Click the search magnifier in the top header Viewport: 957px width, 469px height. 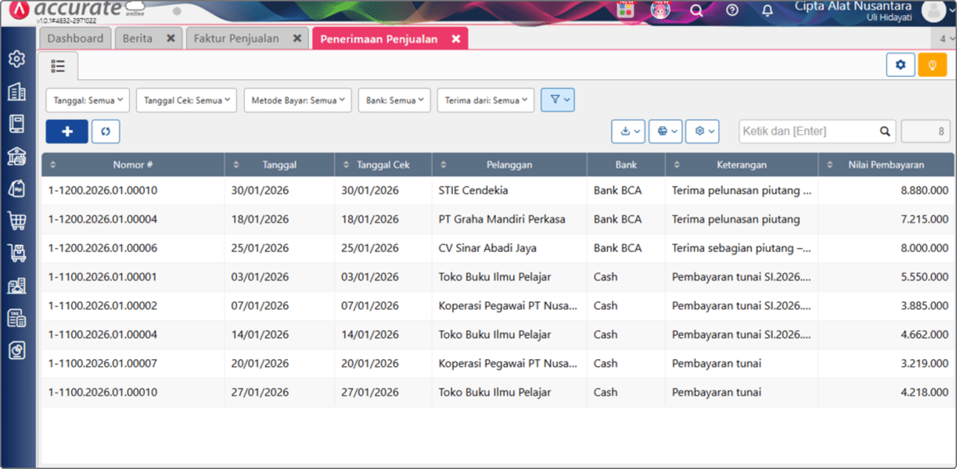pos(696,10)
